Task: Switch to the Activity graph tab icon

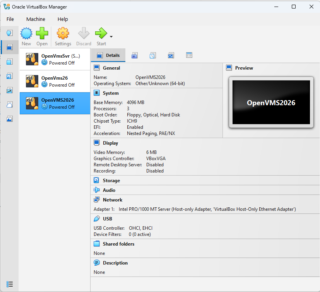Action: point(171,55)
